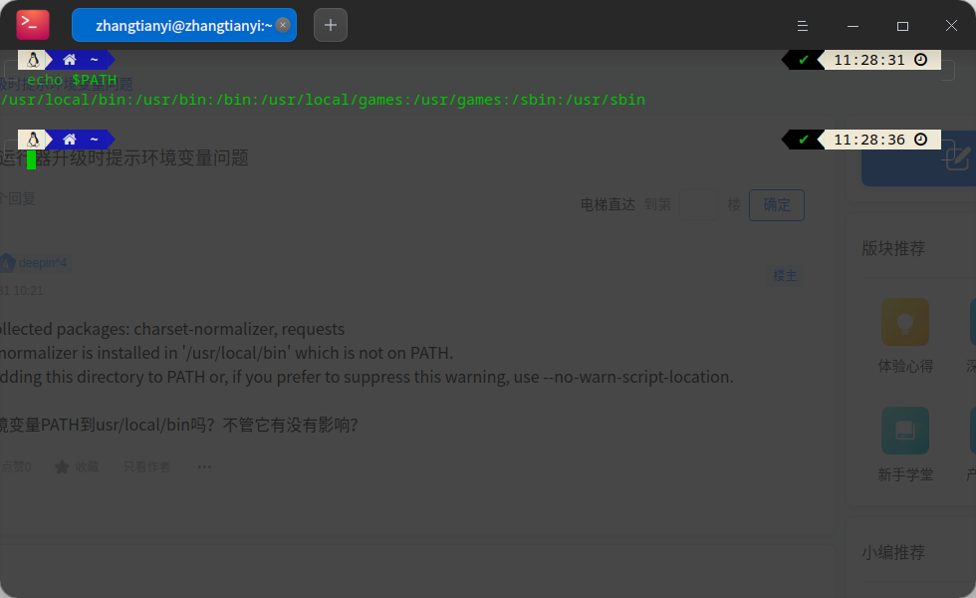Viewport: 976px width, 598px height.
Task: Open the three-dots more menu in background page
Action: tap(204, 466)
